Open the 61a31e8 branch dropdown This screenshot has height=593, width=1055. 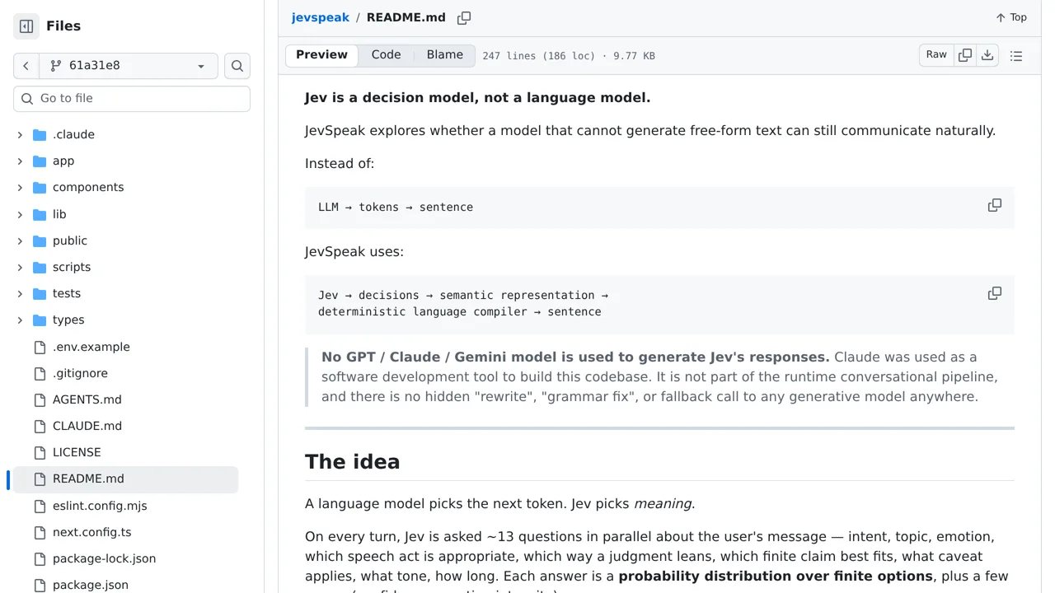tap(129, 66)
